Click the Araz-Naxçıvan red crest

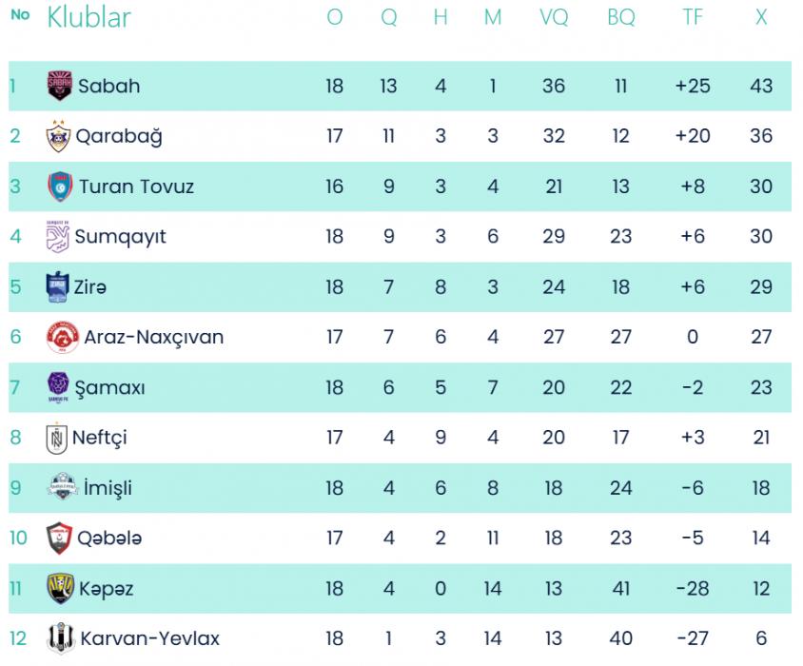tap(61, 337)
